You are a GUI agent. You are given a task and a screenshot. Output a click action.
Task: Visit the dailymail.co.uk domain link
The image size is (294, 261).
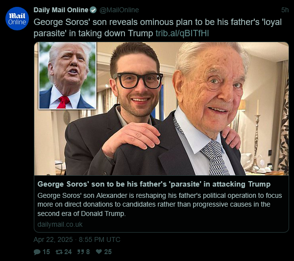click(x=60, y=224)
